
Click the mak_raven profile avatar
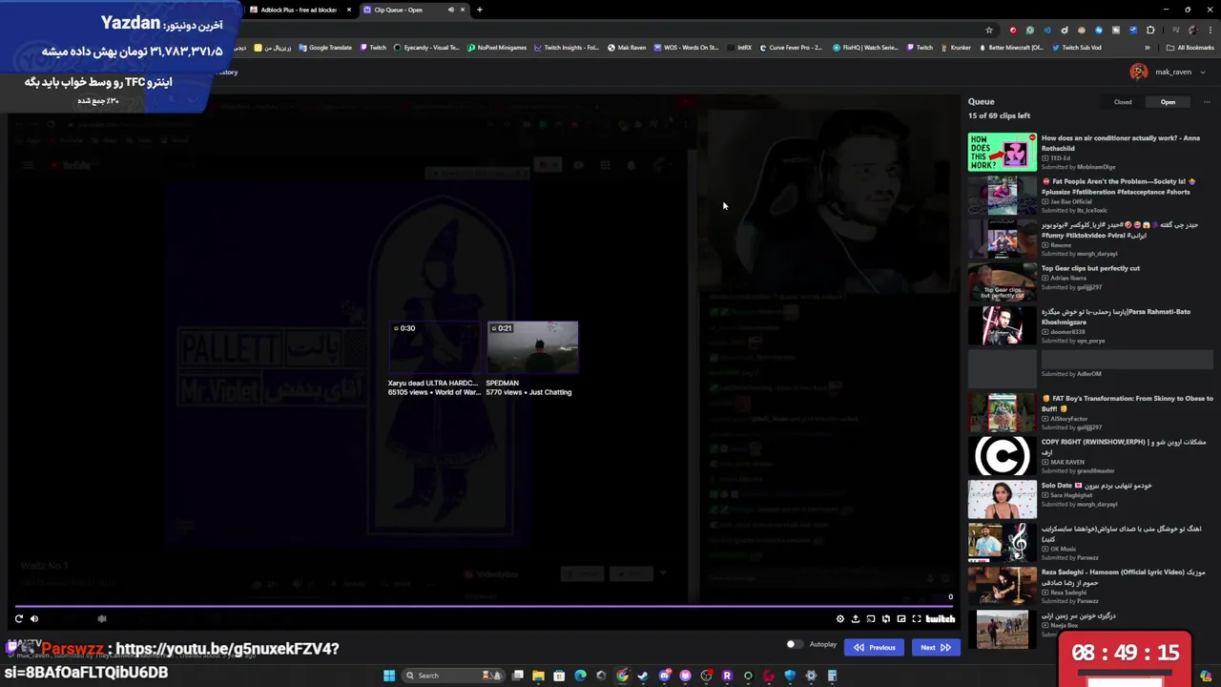(1139, 73)
